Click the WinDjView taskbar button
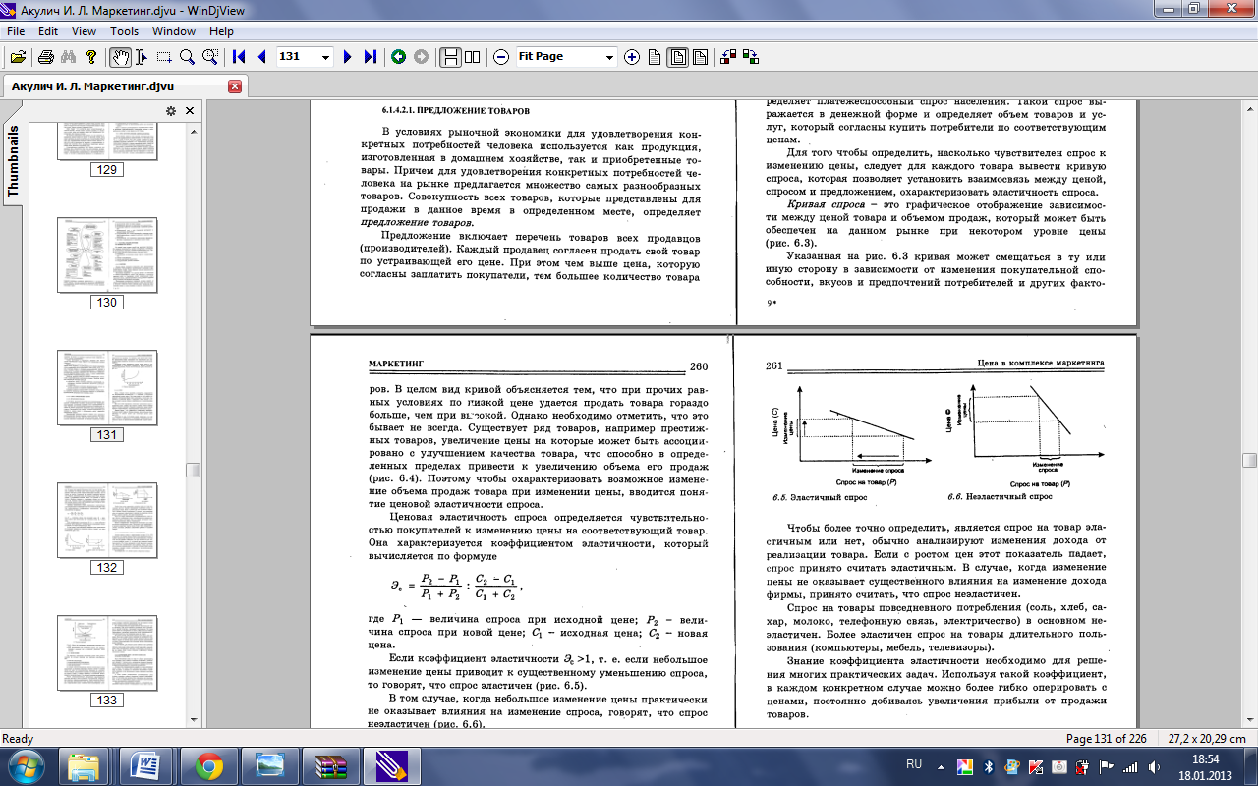Screen dimensions: 1258x786 coord(391,765)
